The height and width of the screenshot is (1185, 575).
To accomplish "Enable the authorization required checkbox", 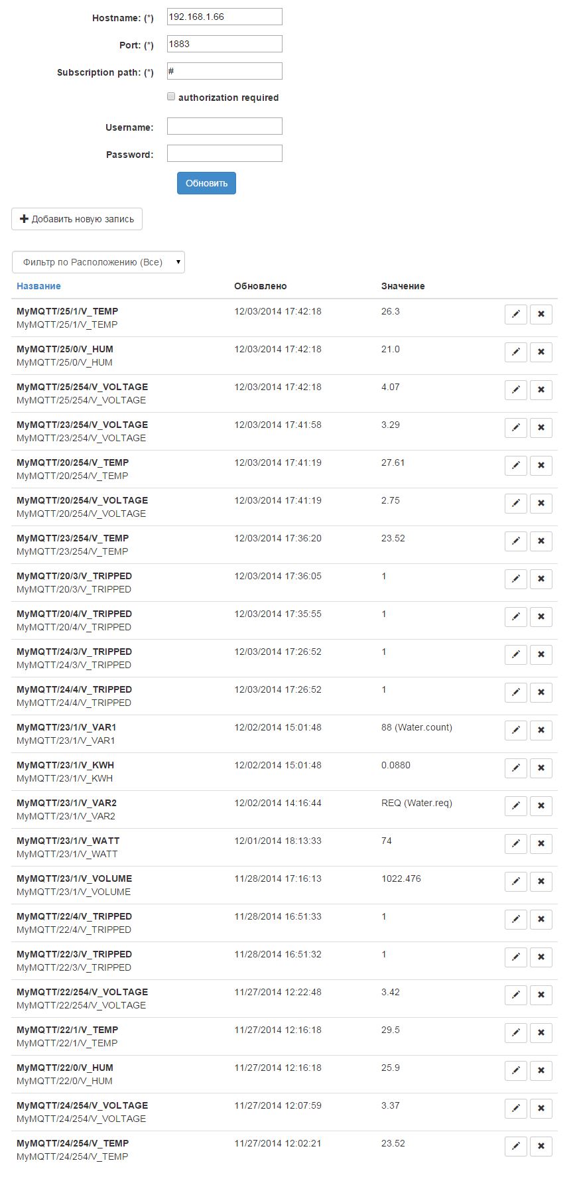I will click(x=170, y=96).
